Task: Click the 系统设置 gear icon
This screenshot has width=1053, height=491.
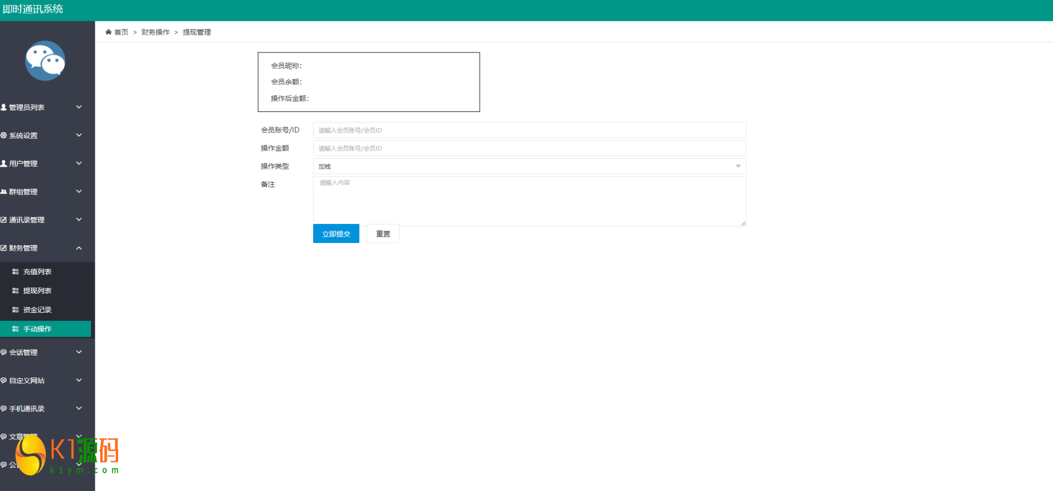Action: [4, 136]
